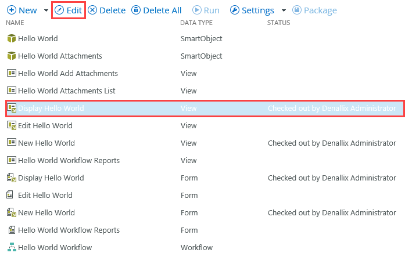Click the form icon for Edit Hello World
This screenshot has height=260, width=405.
pos(11,196)
